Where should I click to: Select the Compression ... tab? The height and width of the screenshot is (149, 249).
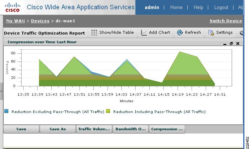coord(167,129)
